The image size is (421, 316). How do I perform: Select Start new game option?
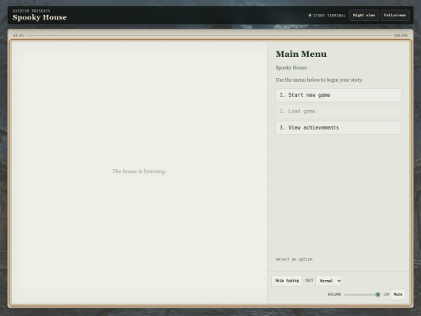(x=338, y=95)
